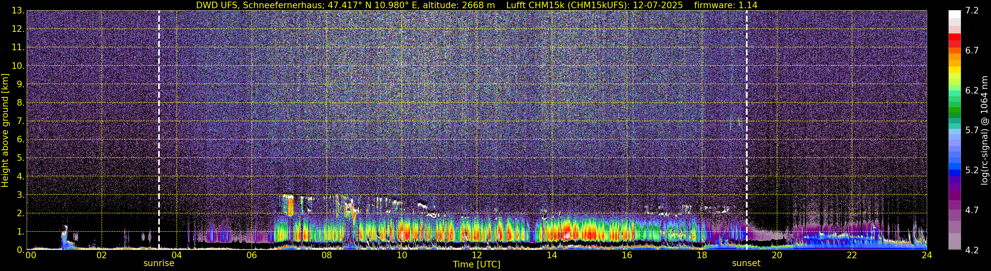Click the Time [UTC] axis label
This screenshot has height=271, width=991.
tap(476, 264)
